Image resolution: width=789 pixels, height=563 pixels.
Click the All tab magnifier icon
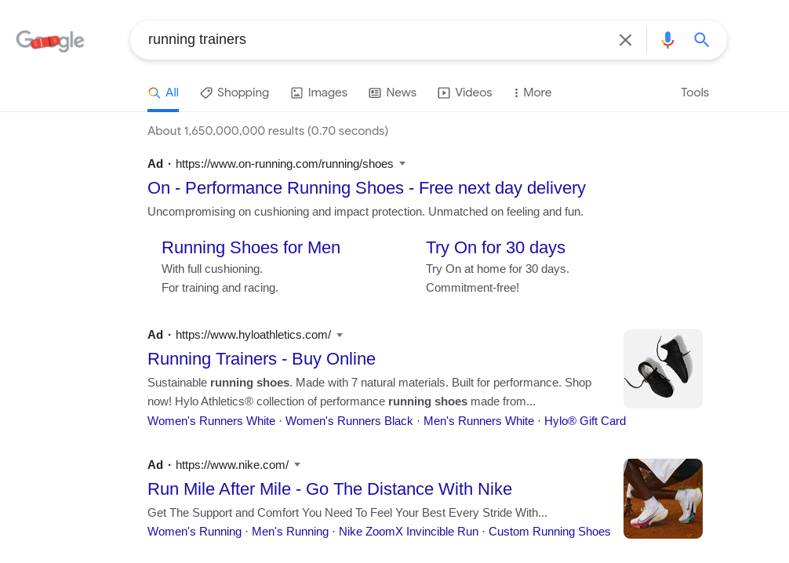click(154, 93)
